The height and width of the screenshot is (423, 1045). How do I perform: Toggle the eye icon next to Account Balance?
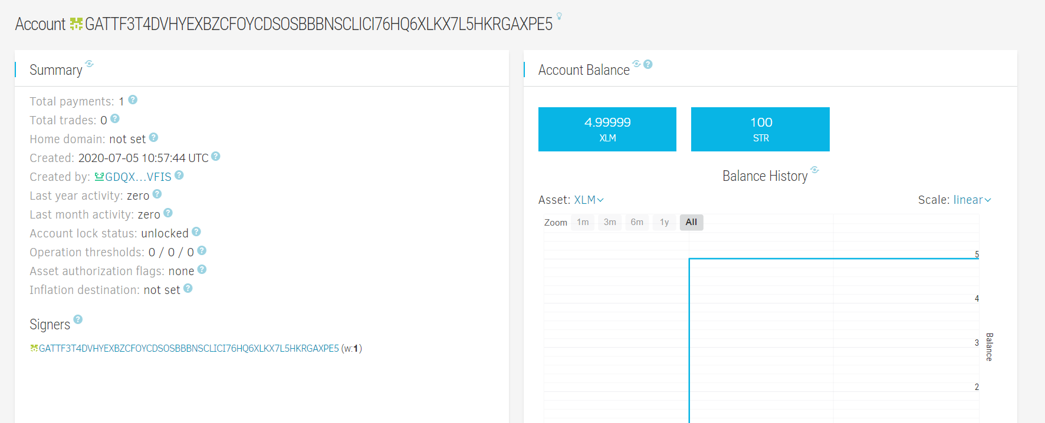pos(636,64)
